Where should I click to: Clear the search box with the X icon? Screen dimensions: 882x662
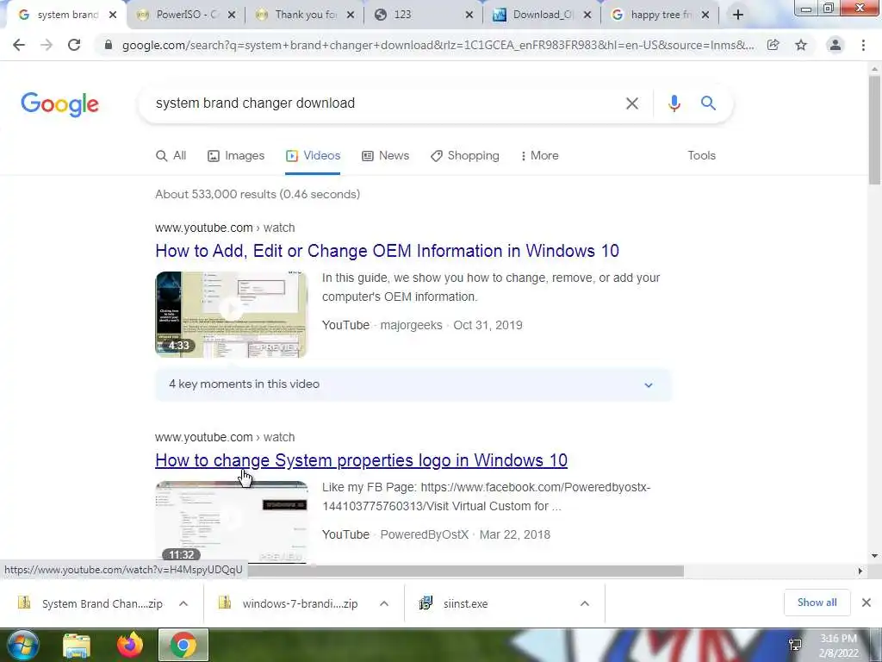[632, 103]
